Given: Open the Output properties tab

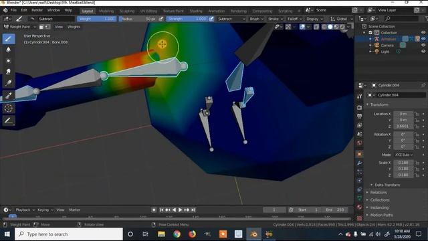Looking at the screenshot, I should [360, 116].
